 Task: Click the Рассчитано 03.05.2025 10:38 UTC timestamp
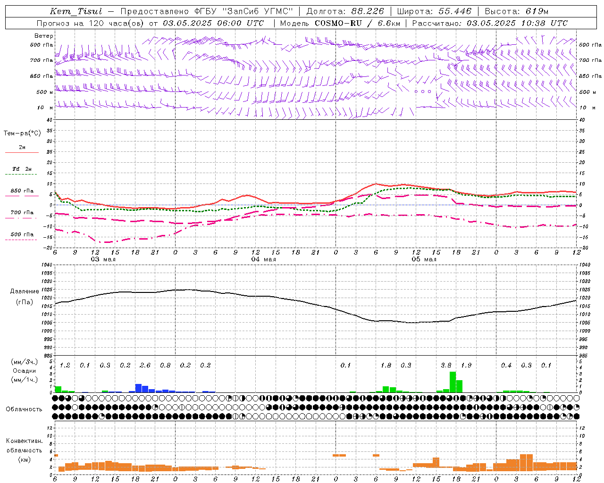coord(490,23)
